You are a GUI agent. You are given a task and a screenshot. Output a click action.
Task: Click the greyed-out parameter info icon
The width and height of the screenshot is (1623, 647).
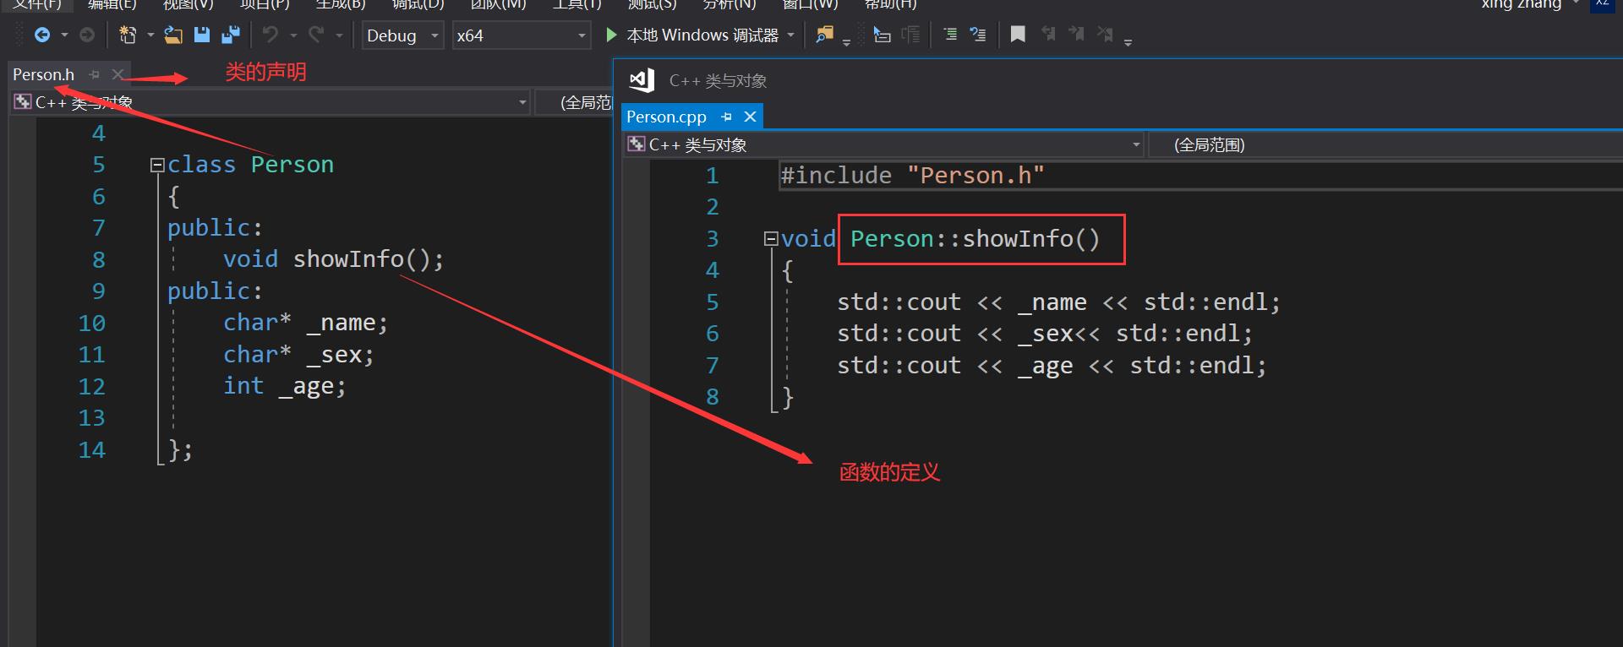tap(910, 35)
